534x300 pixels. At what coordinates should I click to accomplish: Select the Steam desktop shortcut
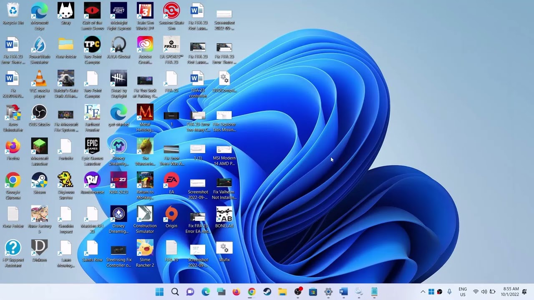[x=39, y=183]
